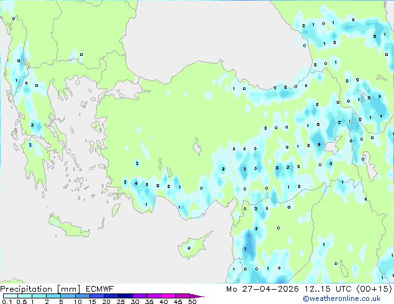Click the legend scale value '25'
The width and height of the screenshot is (394, 304).
tap(121, 302)
